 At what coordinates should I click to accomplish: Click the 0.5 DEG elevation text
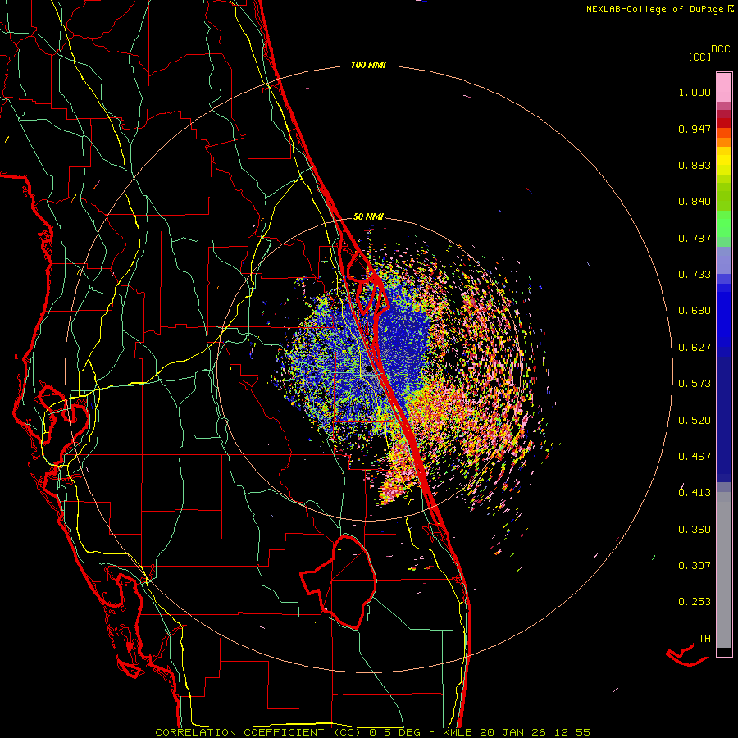point(395,732)
